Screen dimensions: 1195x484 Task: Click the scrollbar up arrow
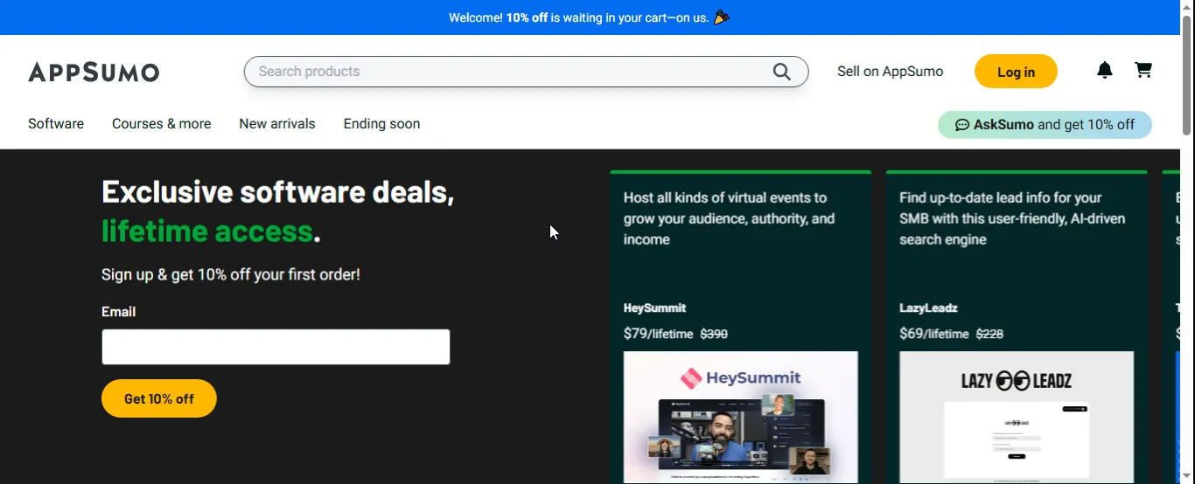pyautogui.click(x=1187, y=7)
